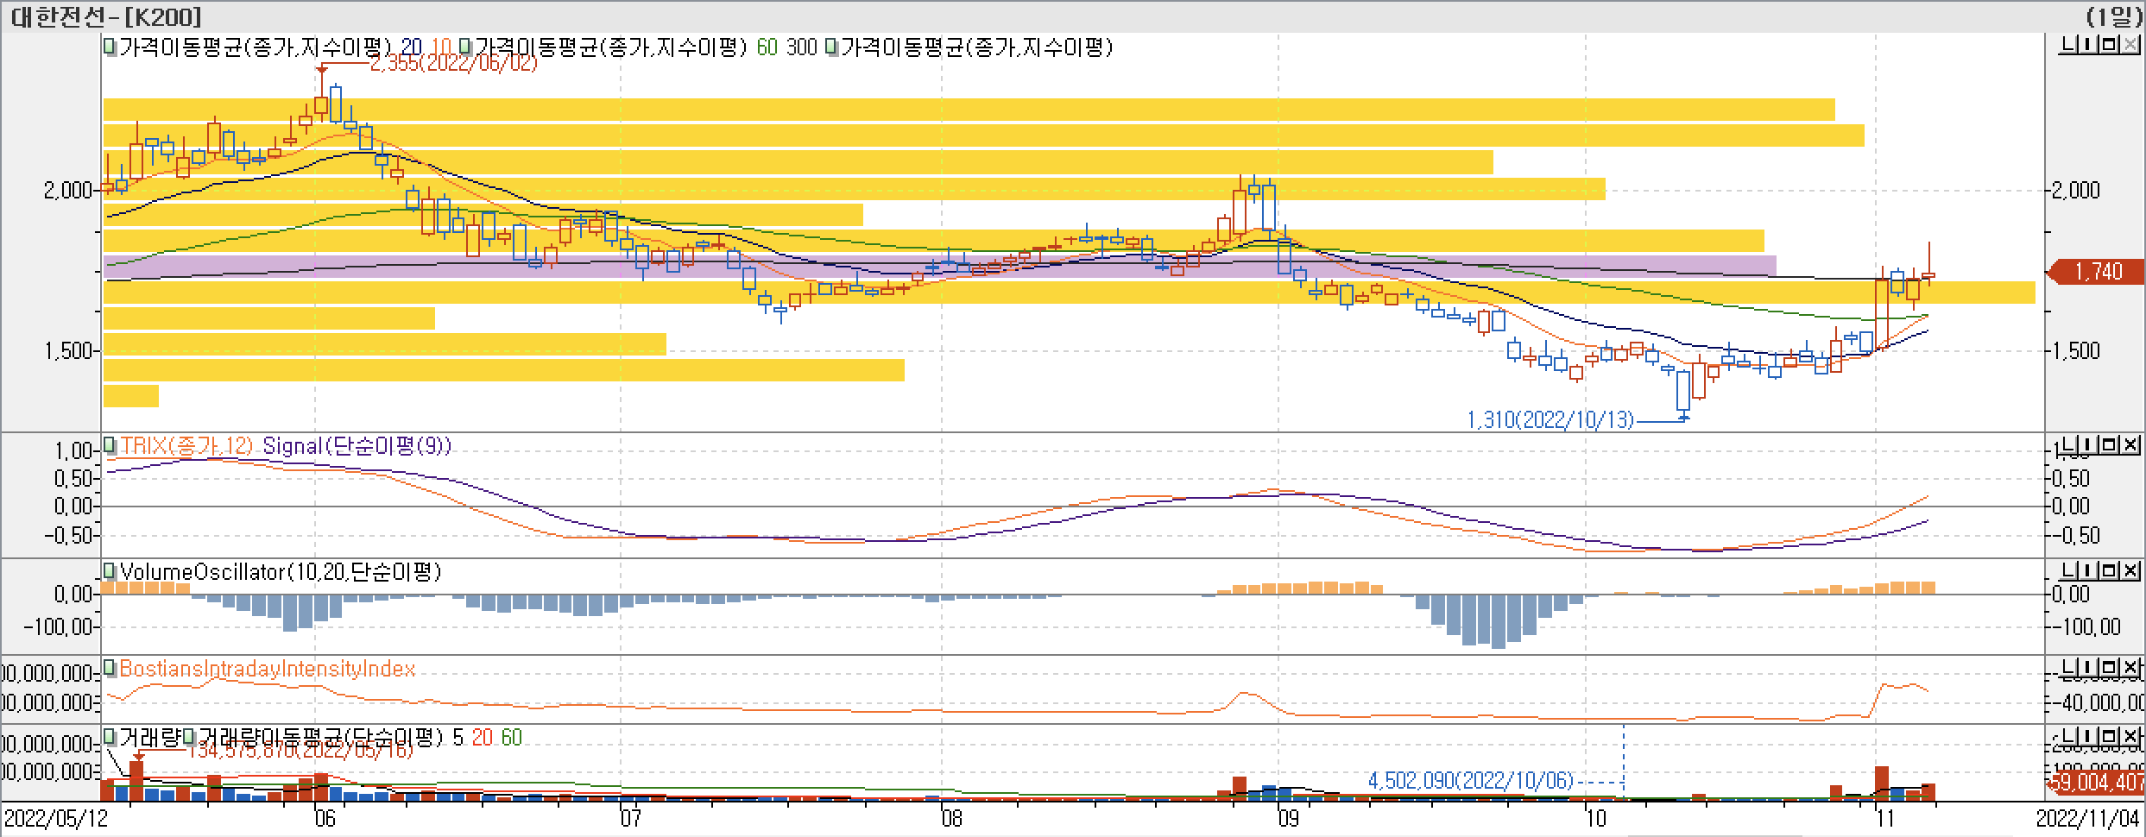This screenshot has width=2146, height=837.
Task: Click the vertical bar icon in VolumeOscillator panel
Action: (x=2089, y=570)
